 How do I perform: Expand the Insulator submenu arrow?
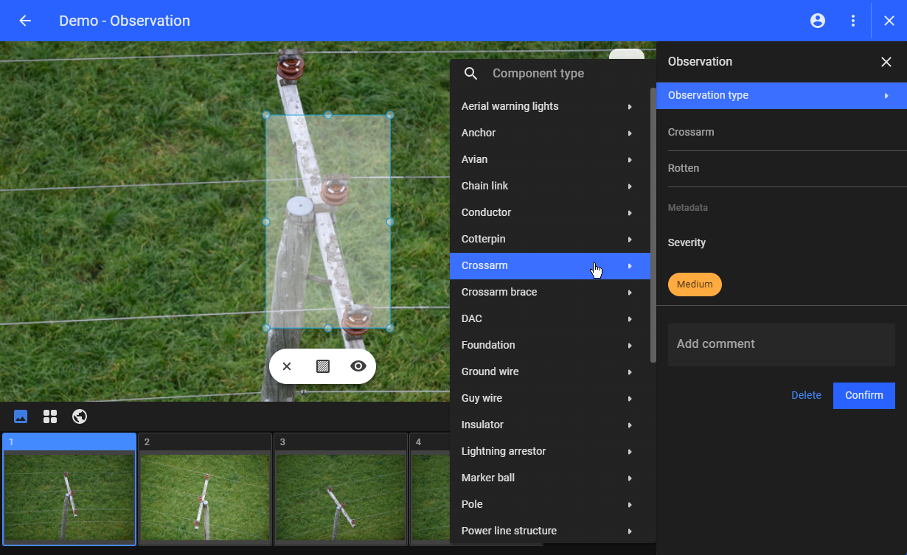click(x=630, y=425)
